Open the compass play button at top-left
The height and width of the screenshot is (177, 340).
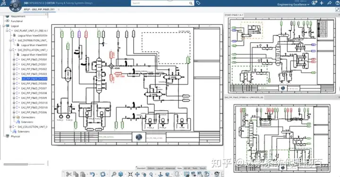15,5
